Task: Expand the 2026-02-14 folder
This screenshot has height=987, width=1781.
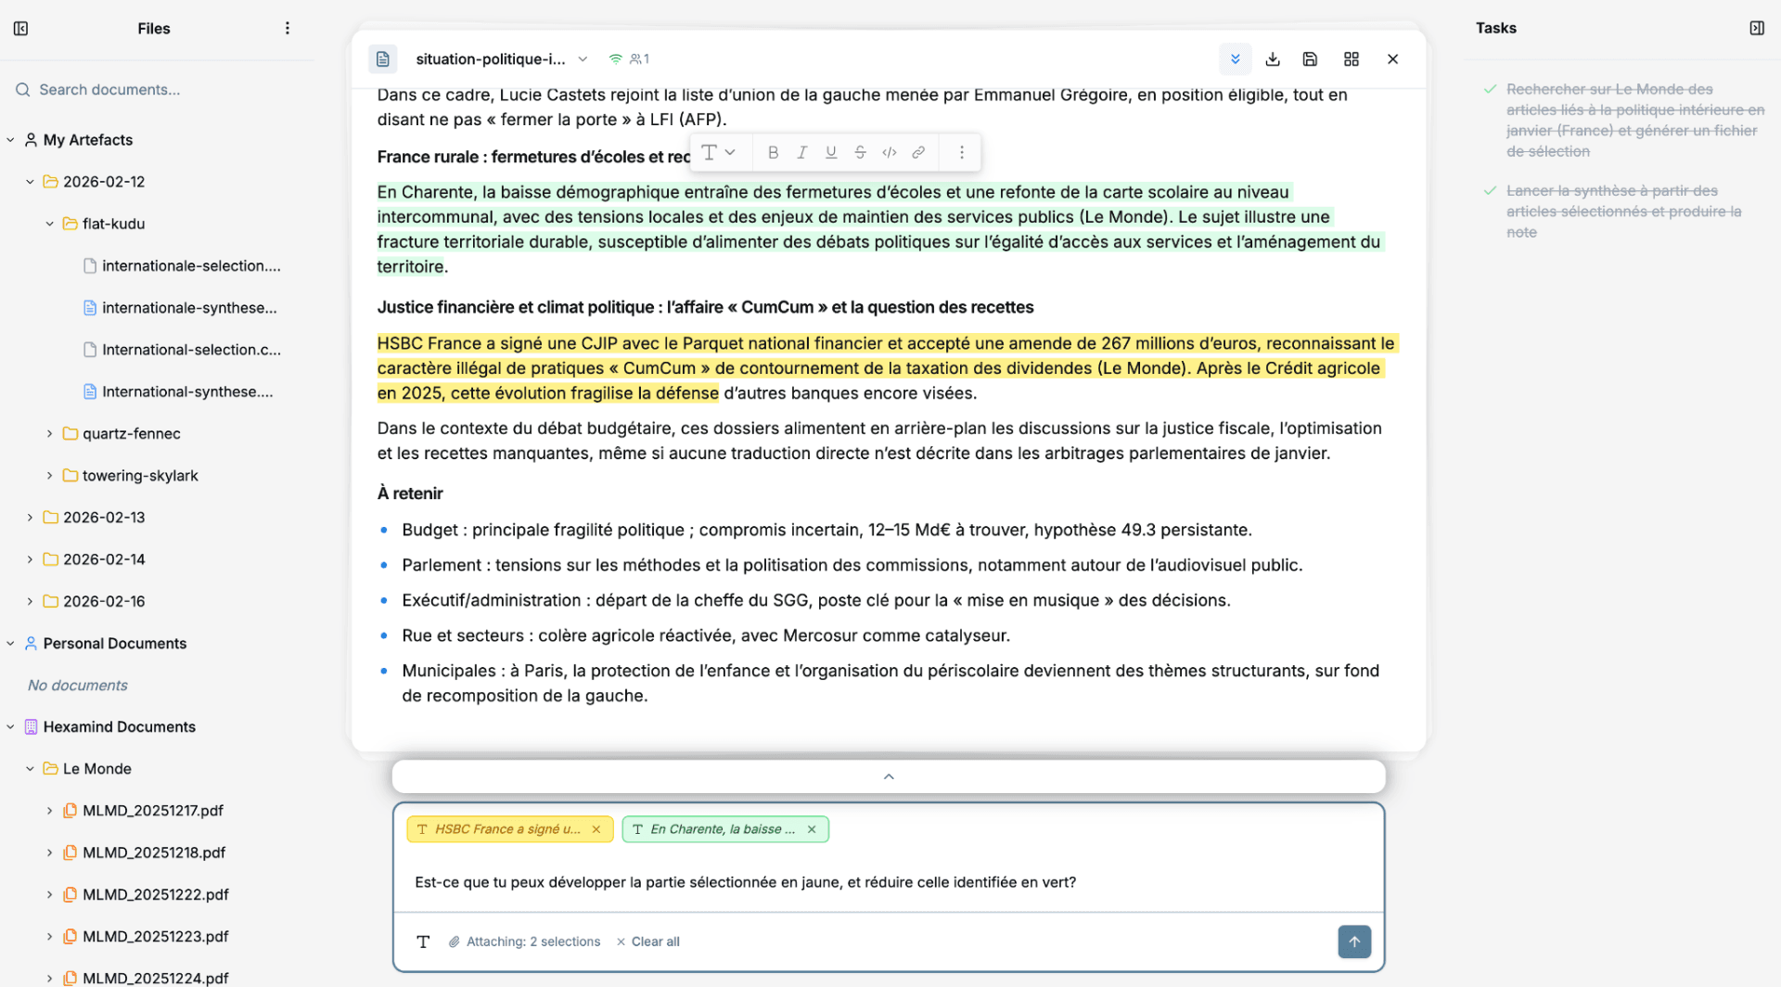Action: click(x=30, y=559)
